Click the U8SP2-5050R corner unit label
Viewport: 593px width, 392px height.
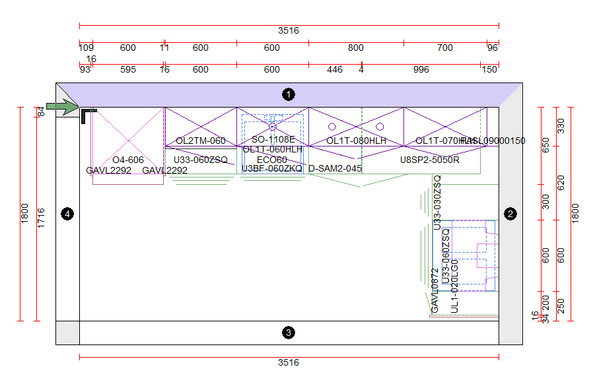430,160
